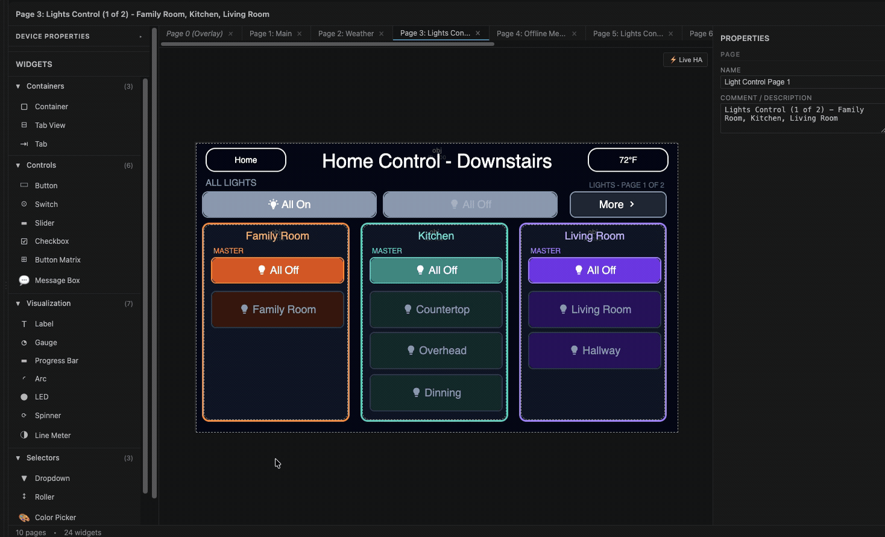The image size is (885, 537).
Task: Toggle the Overhead light in Kitchen
Action: point(436,350)
